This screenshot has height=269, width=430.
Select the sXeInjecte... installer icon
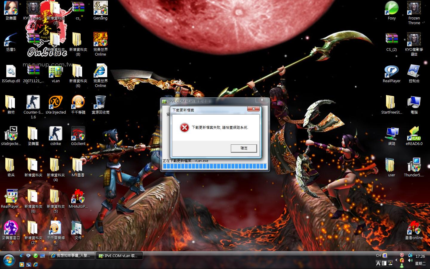point(11,136)
